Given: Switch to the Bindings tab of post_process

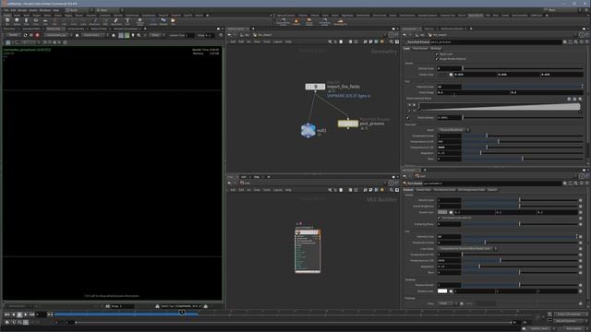Looking at the screenshot, I should [x=436, y=48].
